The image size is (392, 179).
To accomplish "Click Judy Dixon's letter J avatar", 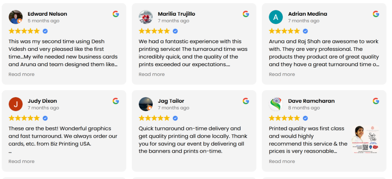I will pos(15,104).
